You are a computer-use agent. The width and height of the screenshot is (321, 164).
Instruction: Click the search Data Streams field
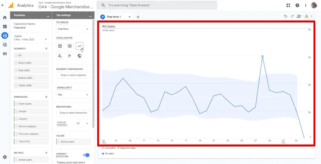(x=157, y=5)
